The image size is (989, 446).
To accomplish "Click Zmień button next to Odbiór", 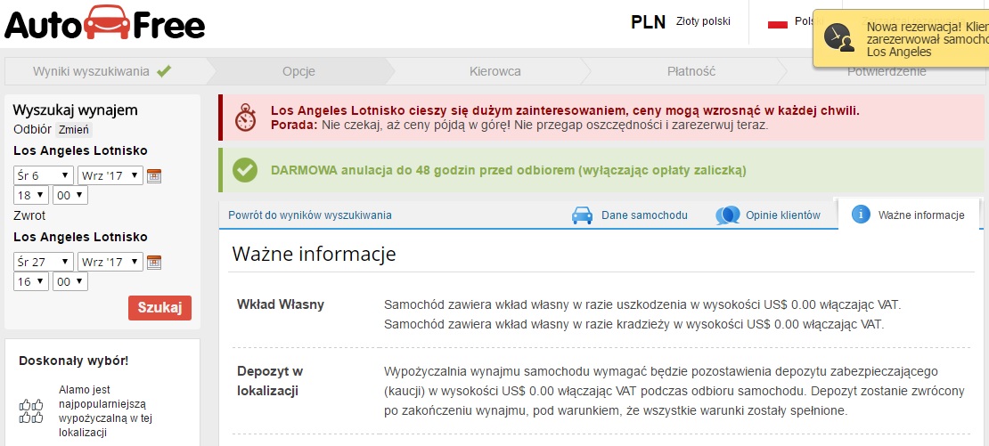I will [73, 130].
